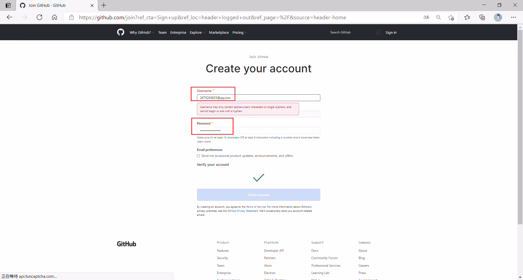Focus the Password input field
Viewport: 523px width, 280px height.
tap(259, 130)
